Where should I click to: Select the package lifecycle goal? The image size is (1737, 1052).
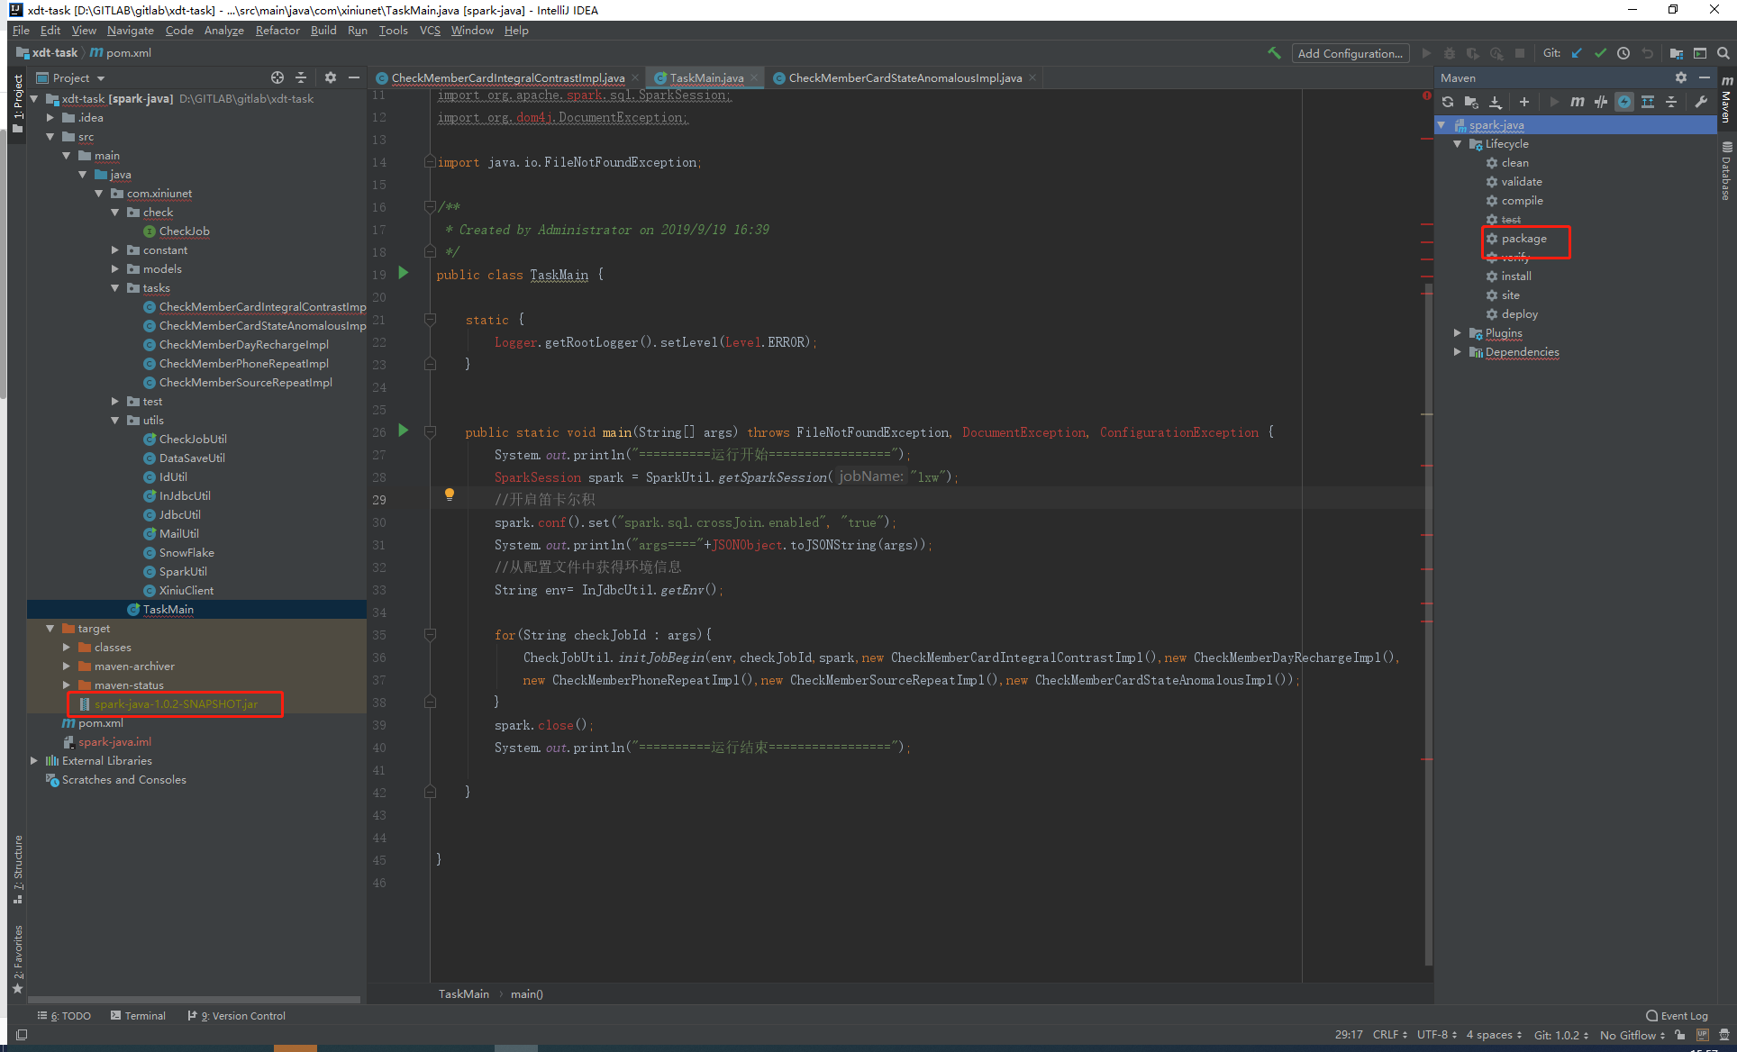pos(1523,239)
